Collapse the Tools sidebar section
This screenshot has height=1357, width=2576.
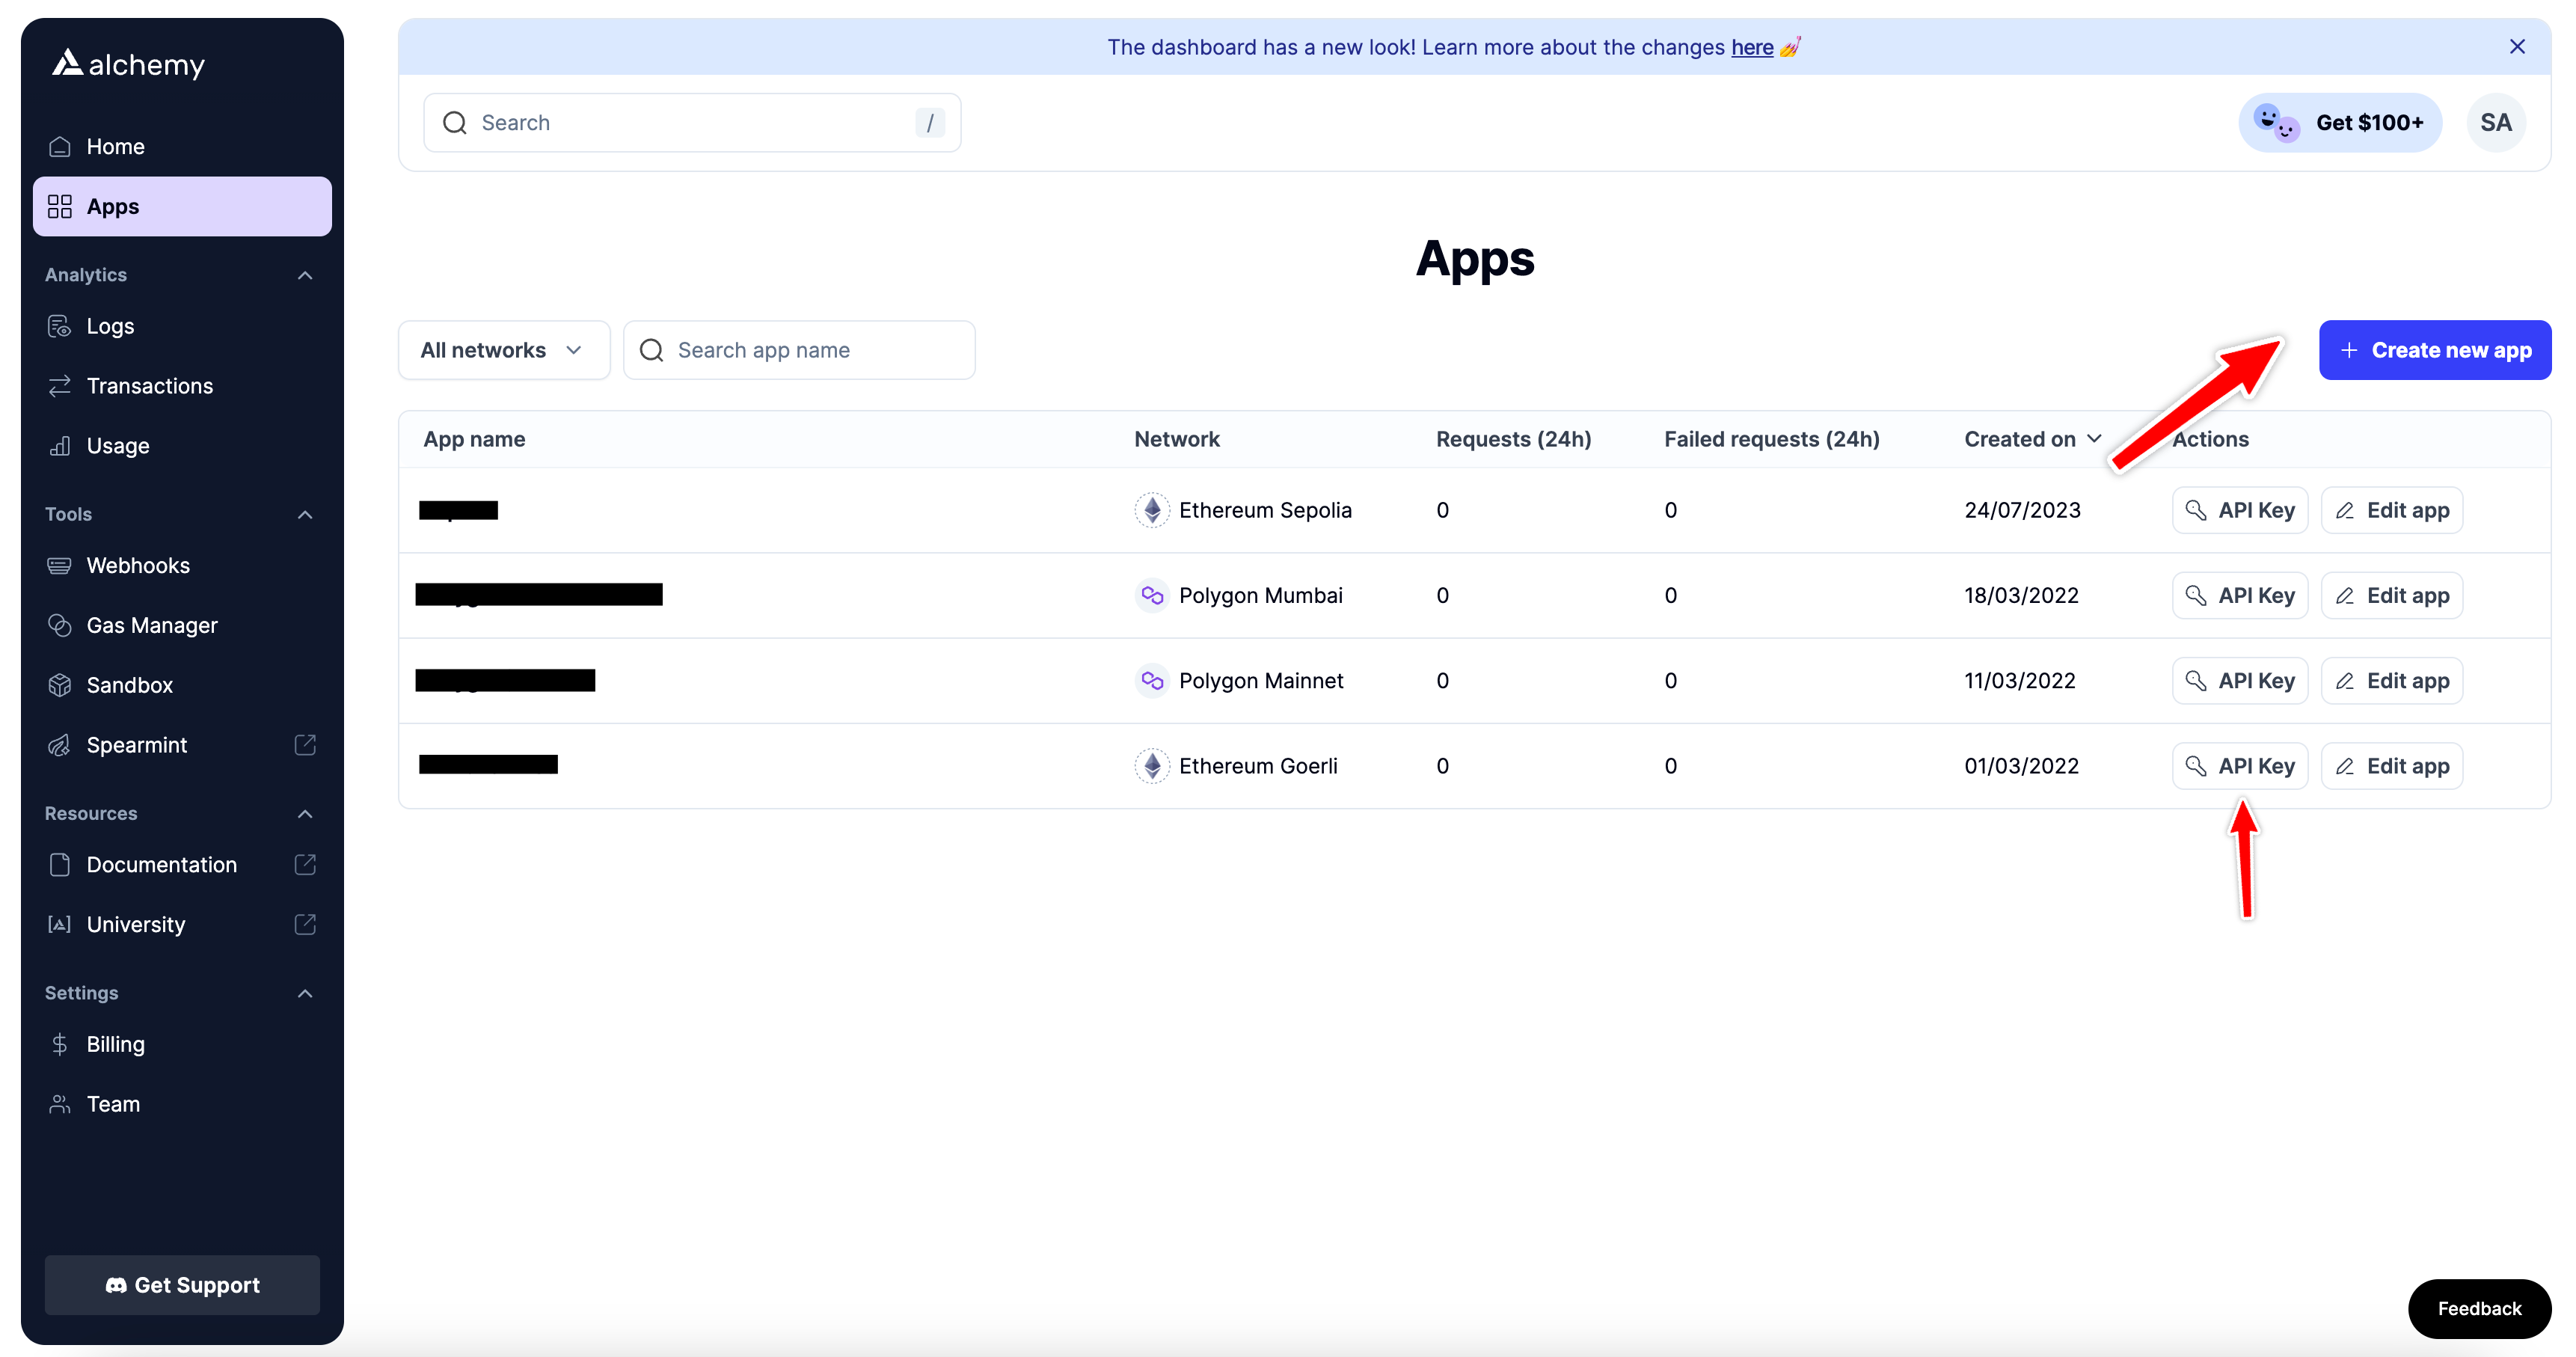point(304,513)
